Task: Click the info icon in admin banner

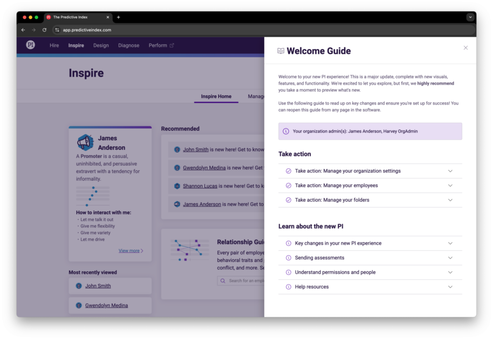Action: (x=285, y=131)
